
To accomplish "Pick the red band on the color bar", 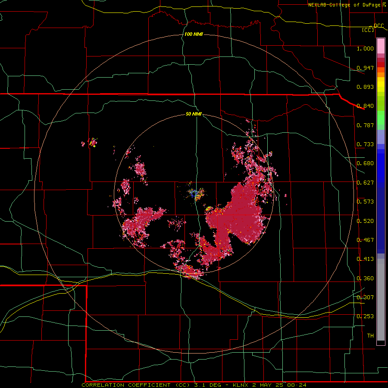I will coord(381,65).
